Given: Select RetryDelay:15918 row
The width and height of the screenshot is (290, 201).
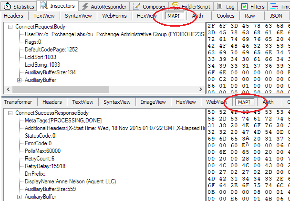Looking at the screenshot, I should tap(45, 166).
